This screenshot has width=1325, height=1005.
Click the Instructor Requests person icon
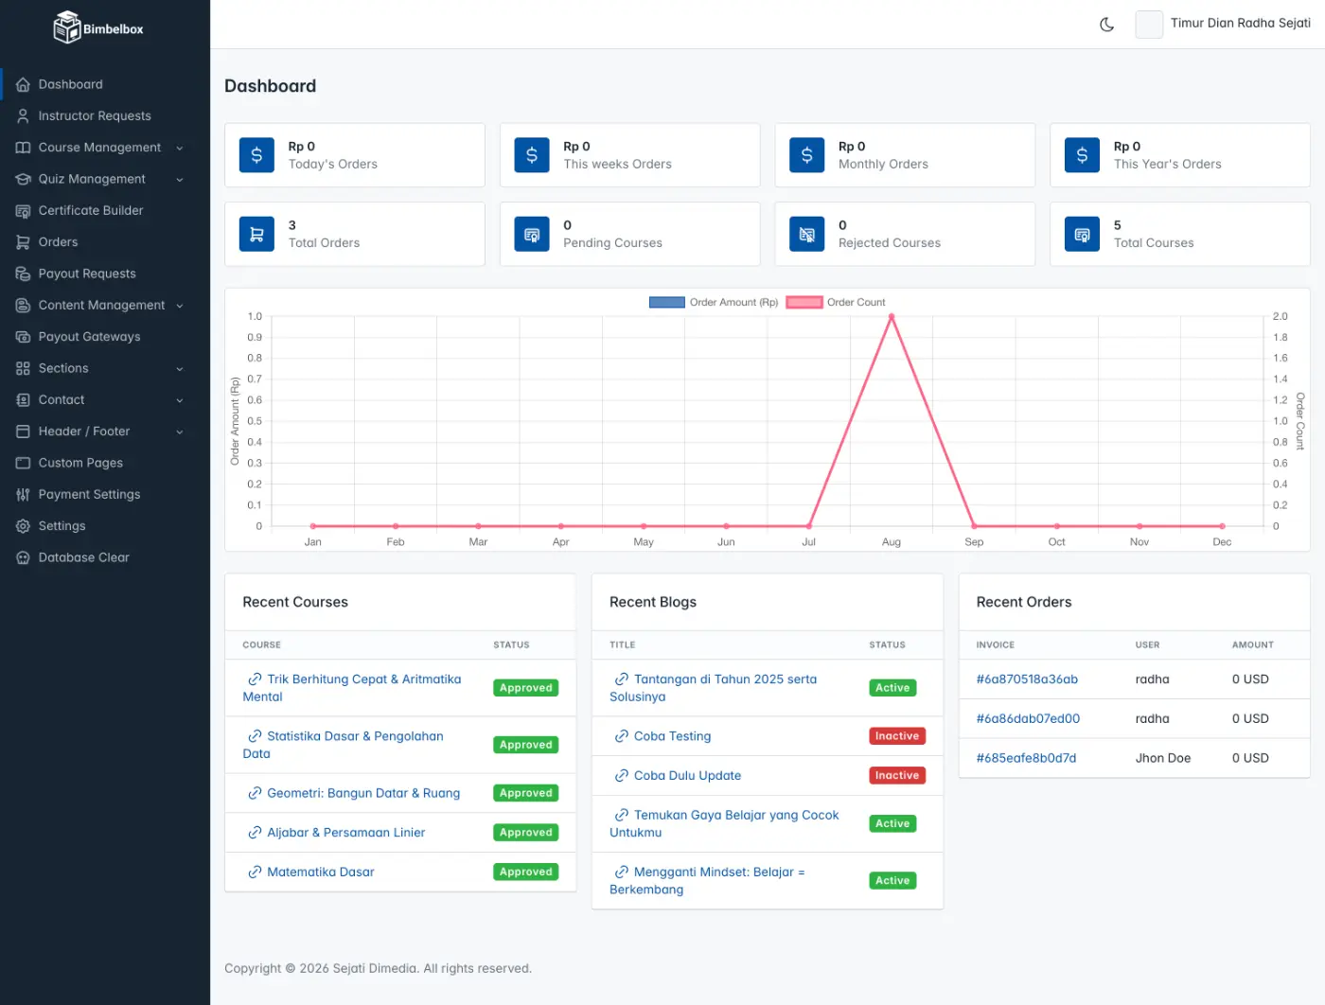point(23,115)
